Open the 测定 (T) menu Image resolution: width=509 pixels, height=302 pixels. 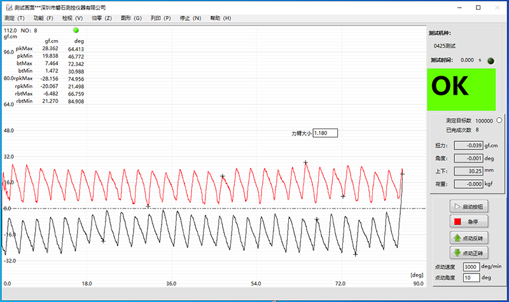pyautogui.click(x=15, y=18)
